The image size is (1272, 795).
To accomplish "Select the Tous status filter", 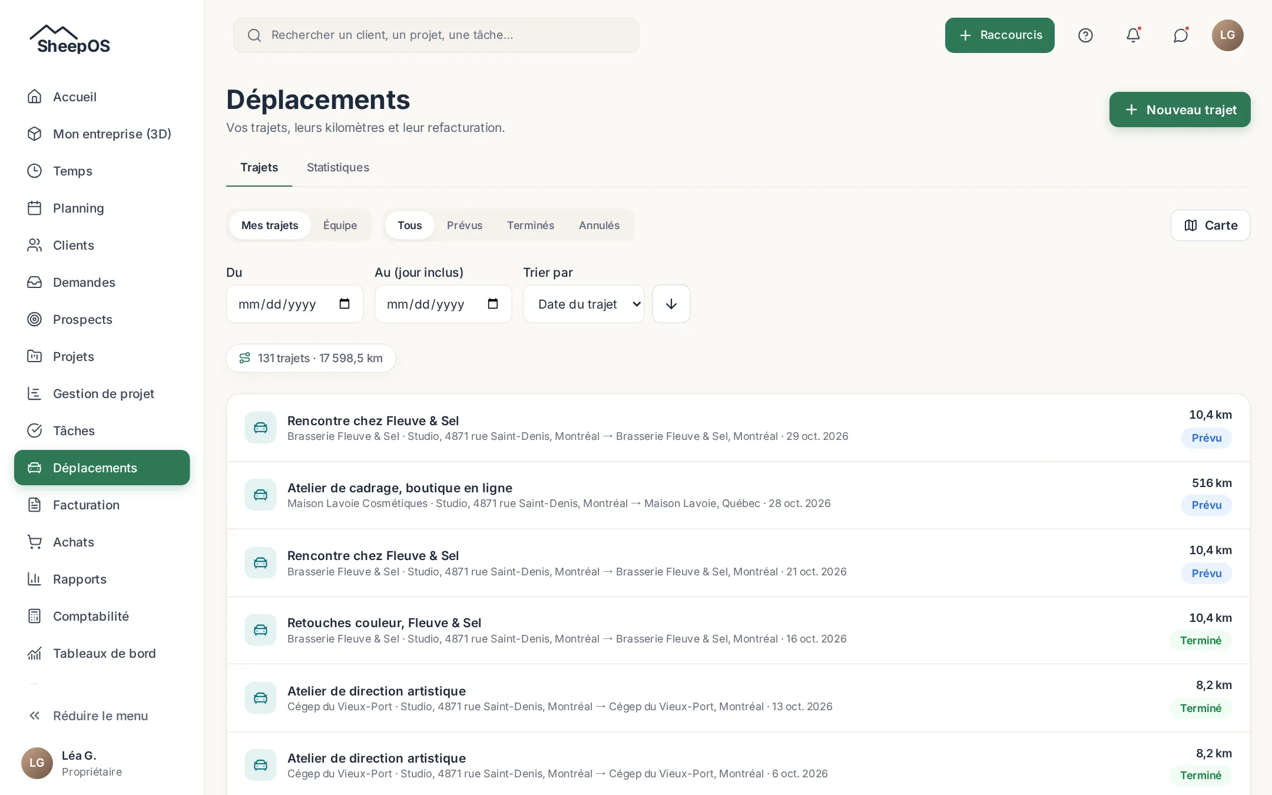I will tap(409, 226).
